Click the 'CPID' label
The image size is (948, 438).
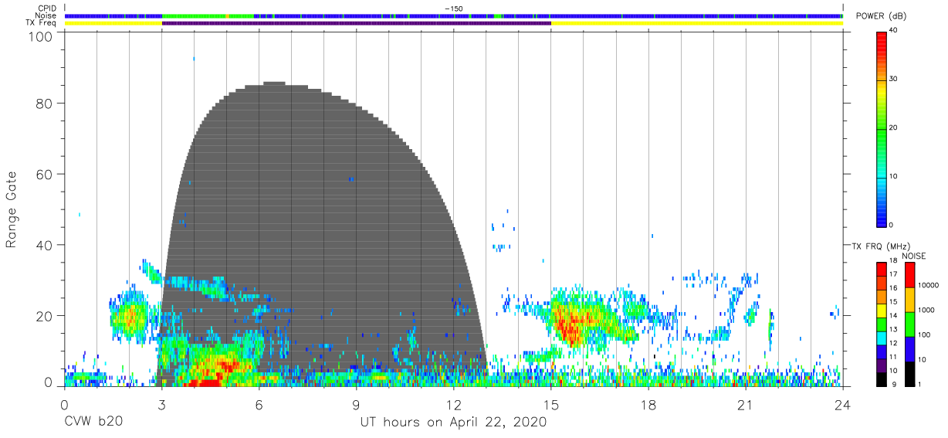[x=48, y=8]
